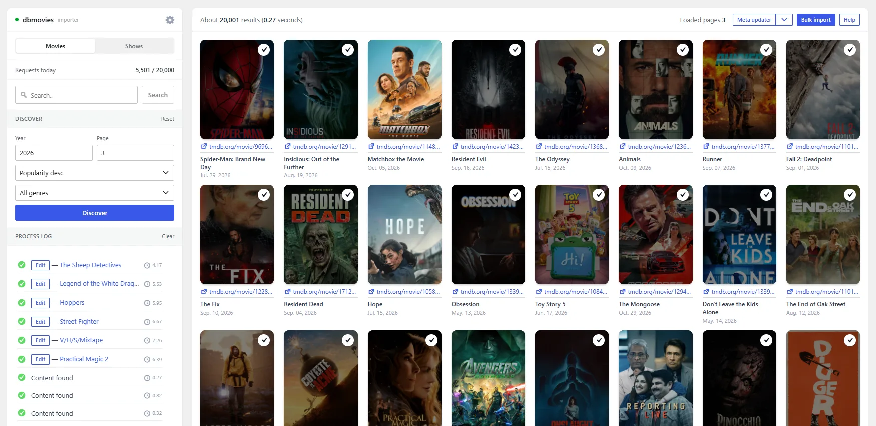Viewport: 876px width, 426px height.
Task: Focus the Search input field
Action: click(x=76, y=95)
